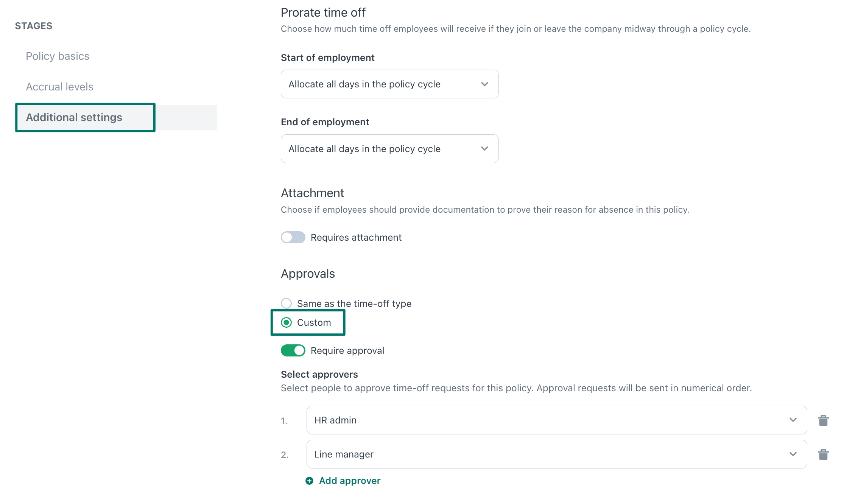Viewport: 844px width, 498px height.
Task: Open first approver HR admin dropdown
Action: [x=556, y=420]
